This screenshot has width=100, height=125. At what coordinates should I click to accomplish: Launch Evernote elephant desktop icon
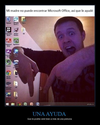click(8, 62)
